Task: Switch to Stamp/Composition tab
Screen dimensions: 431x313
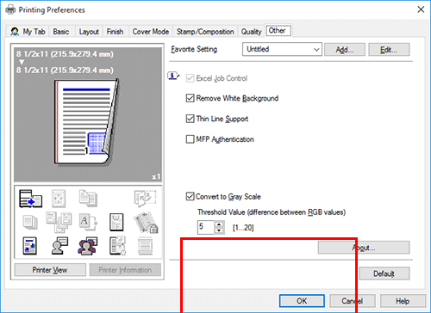Action: click(205, 32)
